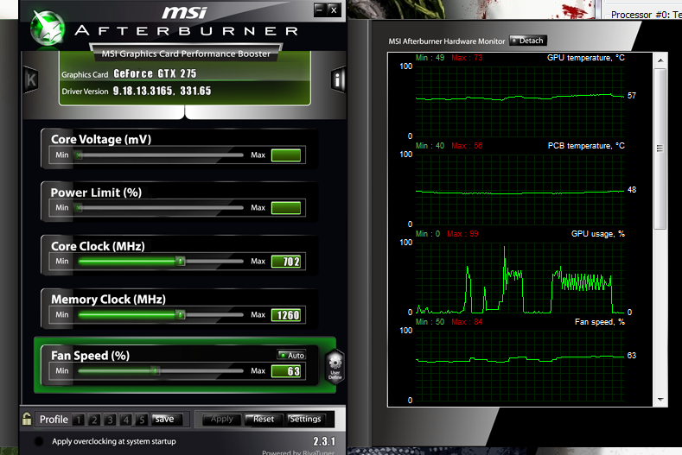Screen dimensions: 682x455
Task: Click the Power Limit value field
Action: pos(286,208)
